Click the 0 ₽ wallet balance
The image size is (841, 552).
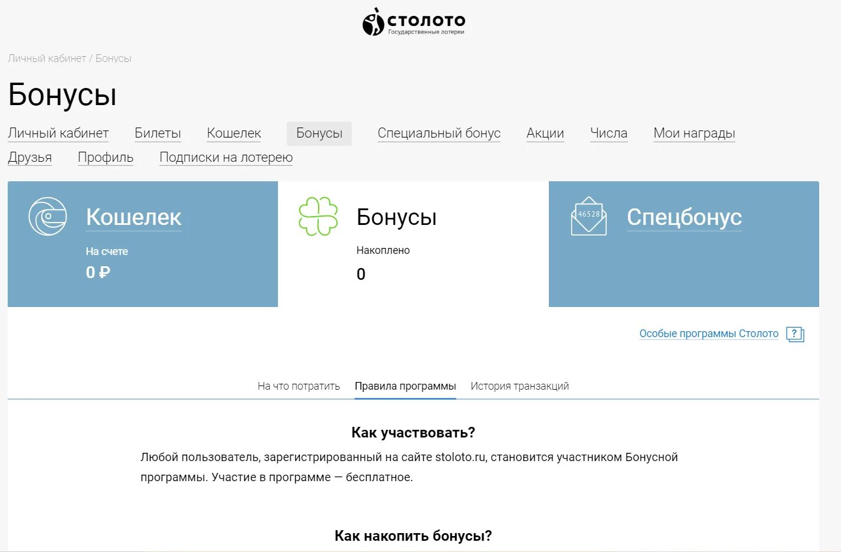98,272
